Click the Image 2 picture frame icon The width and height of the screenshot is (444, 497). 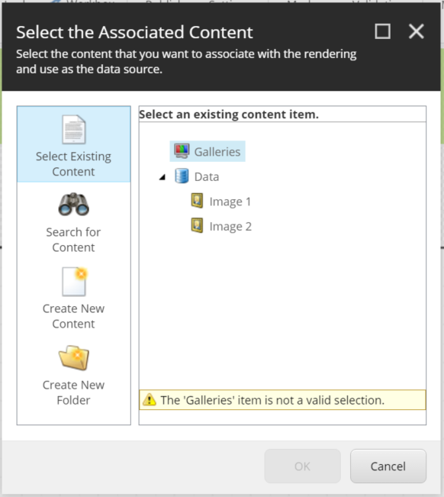(x=197, y=226)
